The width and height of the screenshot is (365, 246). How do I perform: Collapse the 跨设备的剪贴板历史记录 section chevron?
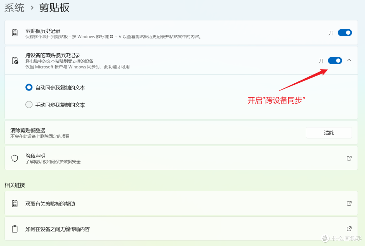coord(349,60)
